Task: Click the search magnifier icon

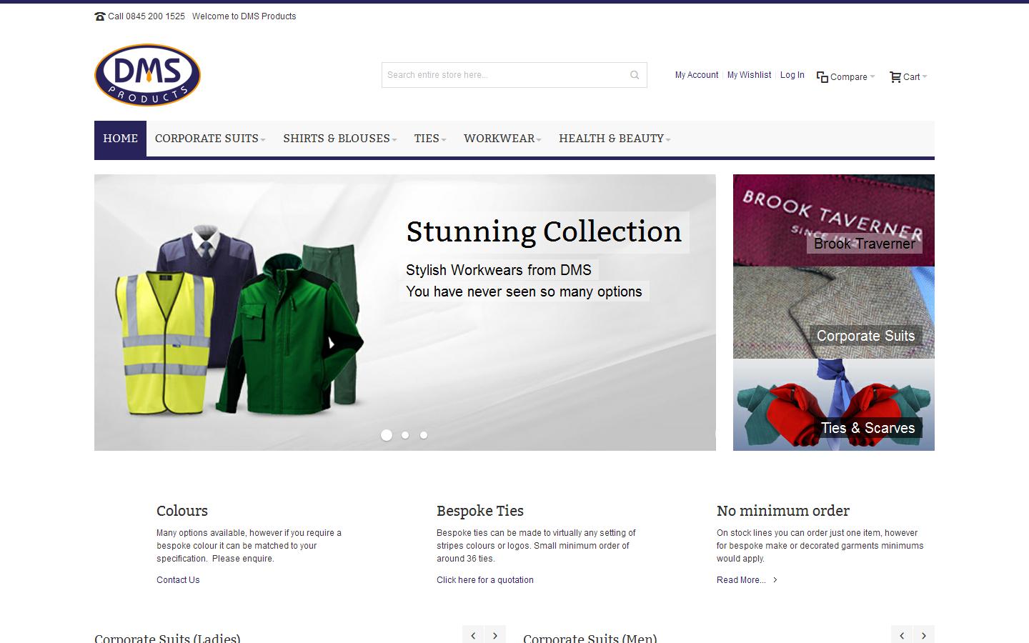Action: point(633,74)
